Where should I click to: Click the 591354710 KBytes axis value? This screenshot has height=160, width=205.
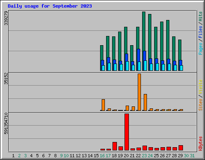[x=6, y=124]
